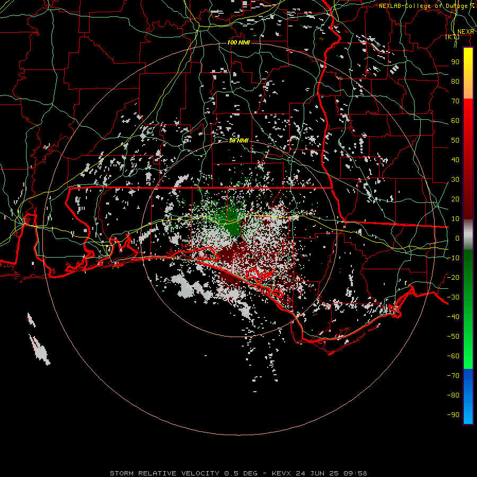
Task: Click the 0 knot scale label
Action: coord(457,238)
